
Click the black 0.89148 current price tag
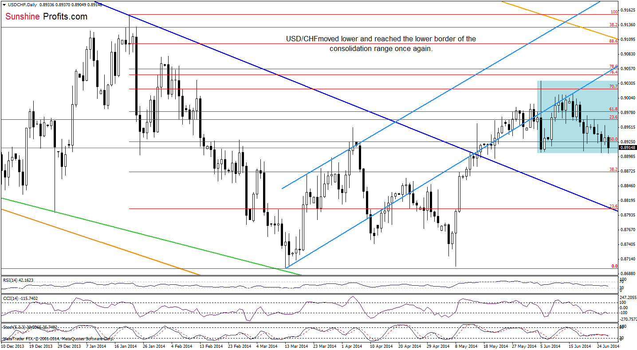click(x=628, y=147)
